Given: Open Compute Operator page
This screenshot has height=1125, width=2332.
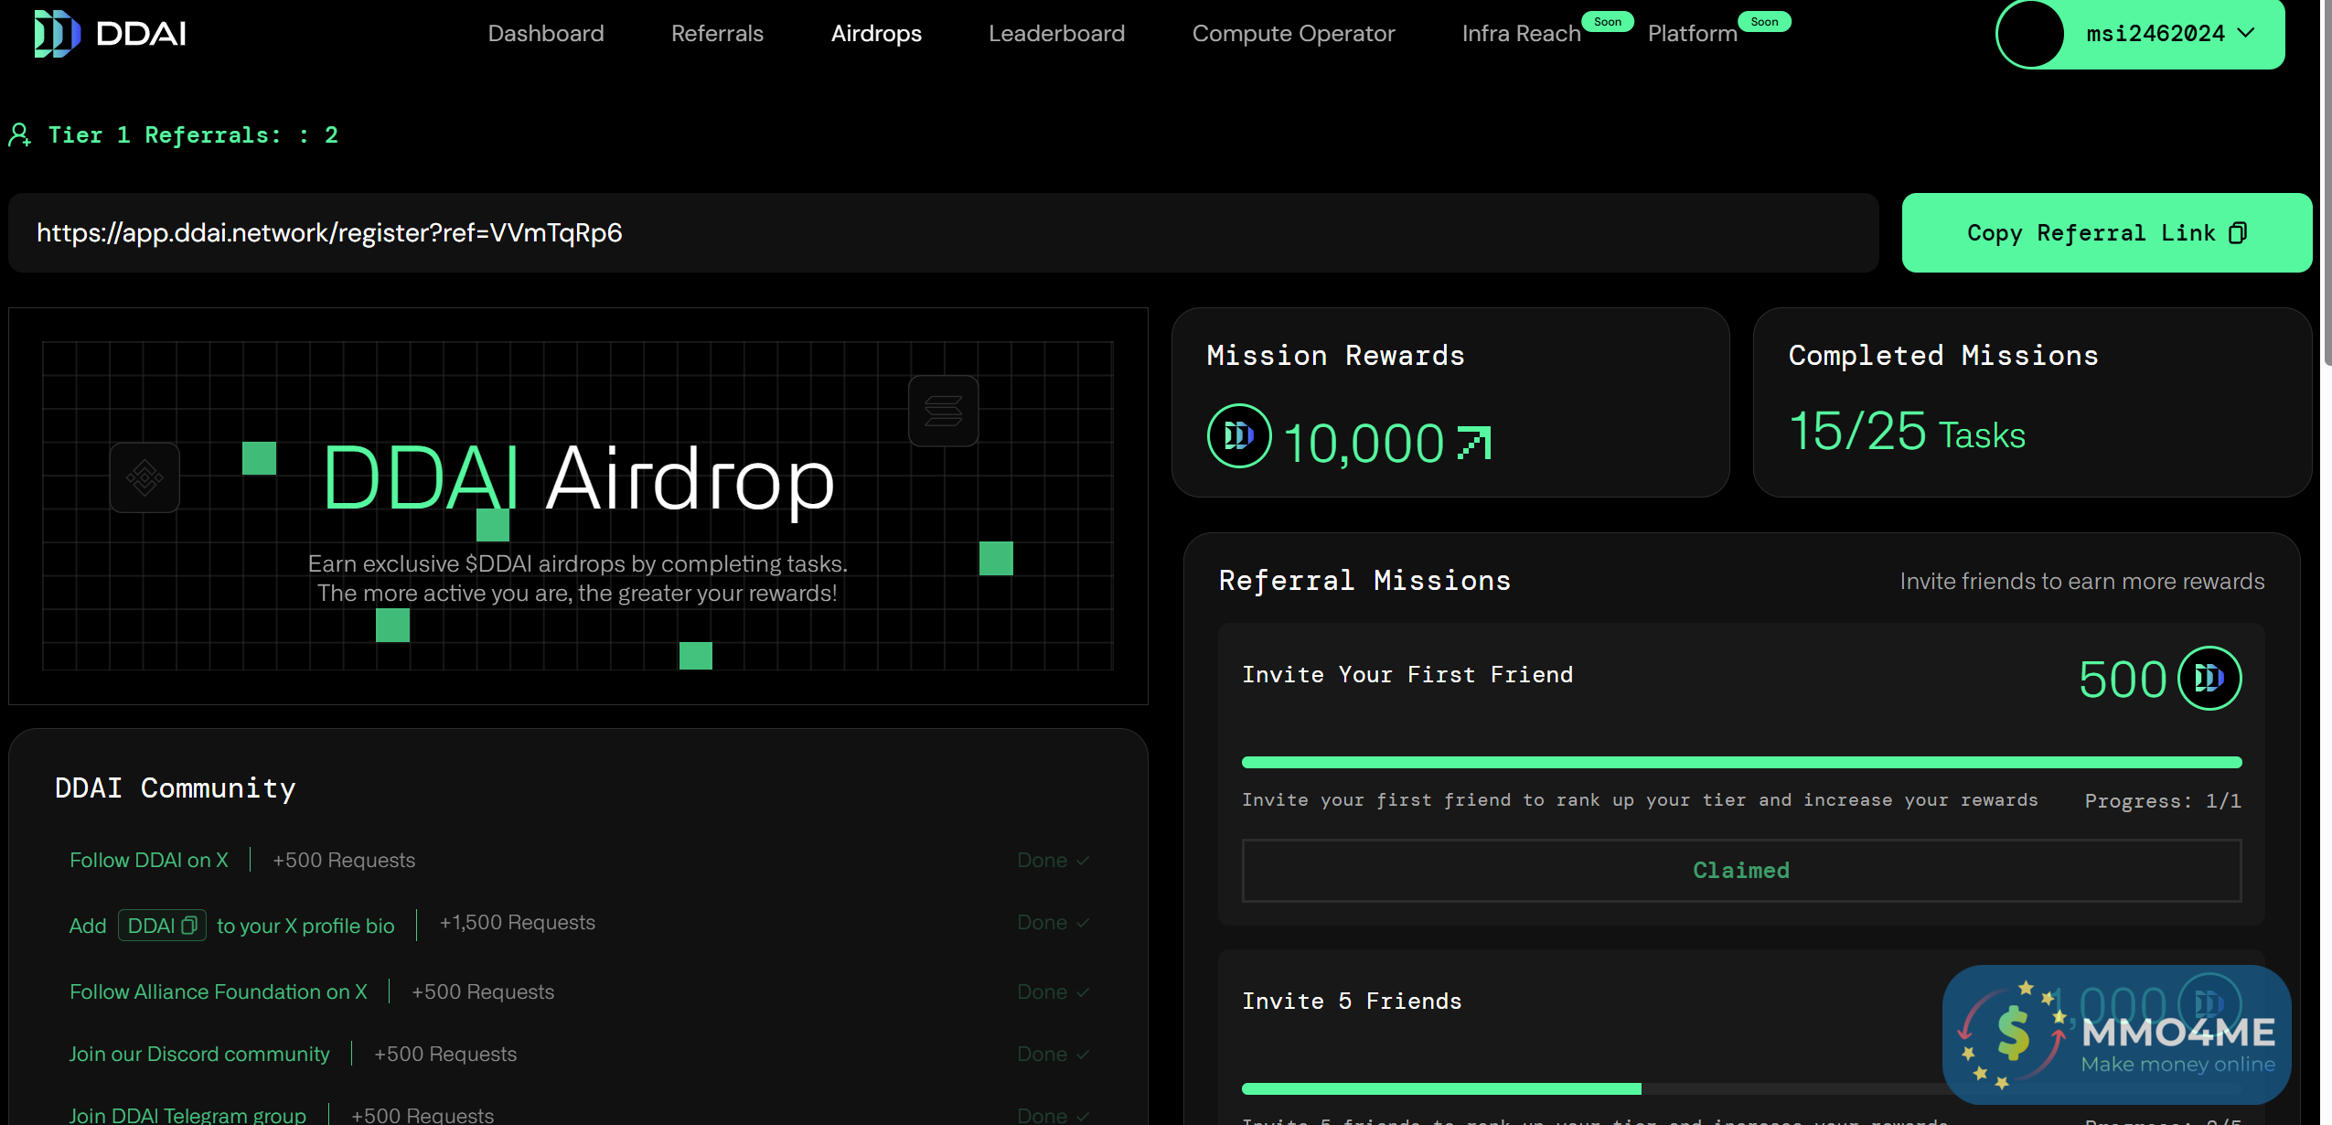Looking at the screenshot, I should (x=1293, y=34).
